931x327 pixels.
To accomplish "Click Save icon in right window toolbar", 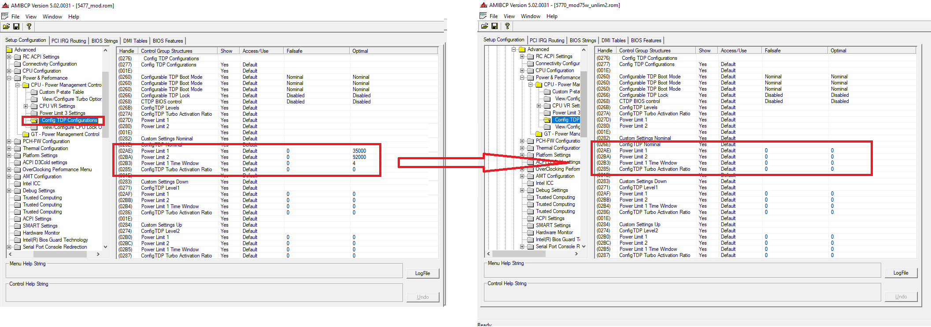I will click(x=495, y=26).
